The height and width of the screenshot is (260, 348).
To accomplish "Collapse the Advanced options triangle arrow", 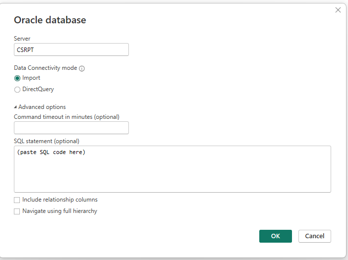I will point(15,107).
